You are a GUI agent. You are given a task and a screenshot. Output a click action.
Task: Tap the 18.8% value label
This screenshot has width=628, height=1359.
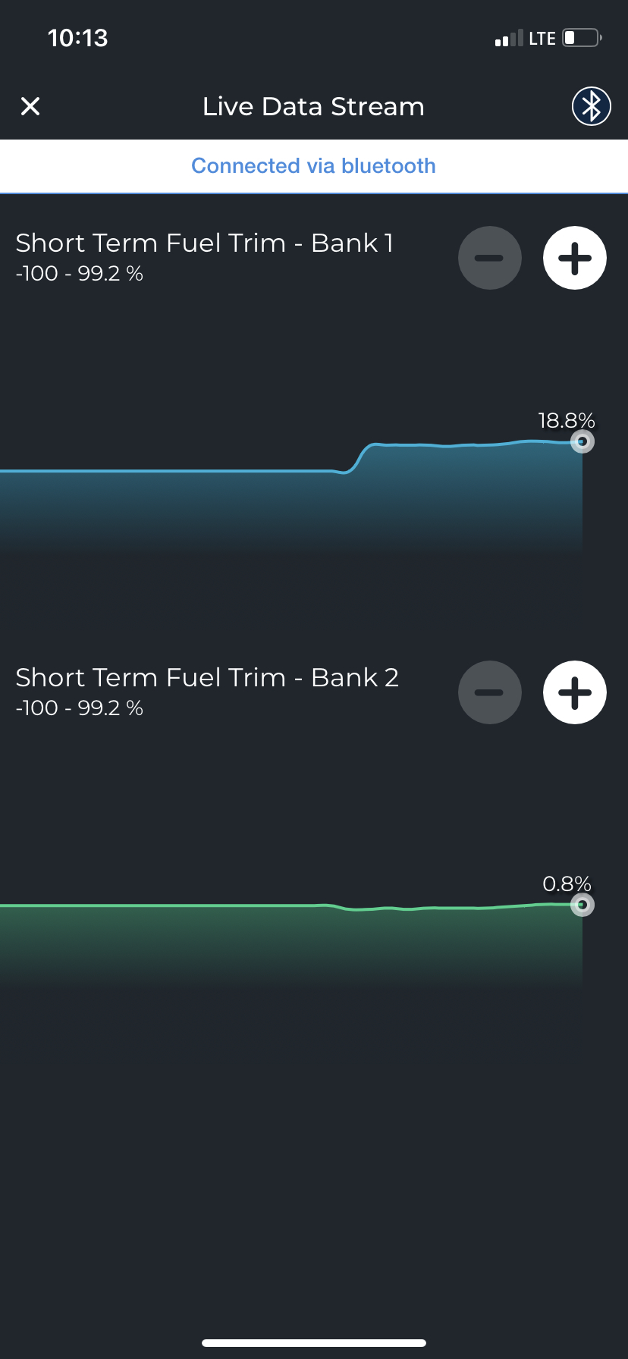[x=566, y=421]
